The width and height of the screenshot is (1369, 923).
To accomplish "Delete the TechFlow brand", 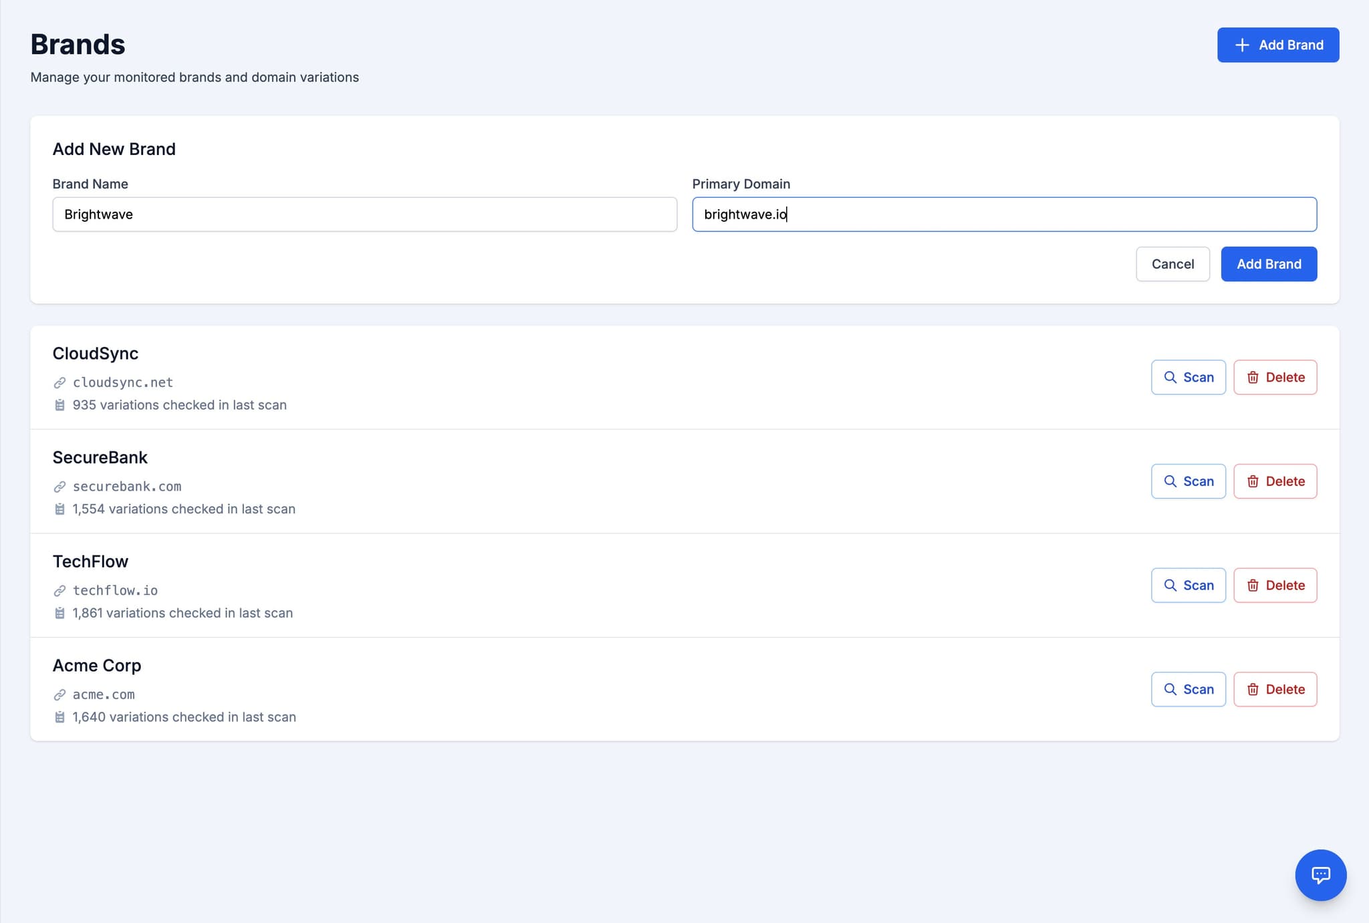I will point(1275,585).
